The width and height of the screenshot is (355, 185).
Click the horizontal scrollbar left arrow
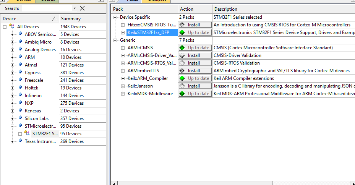[x=114, y=183]
